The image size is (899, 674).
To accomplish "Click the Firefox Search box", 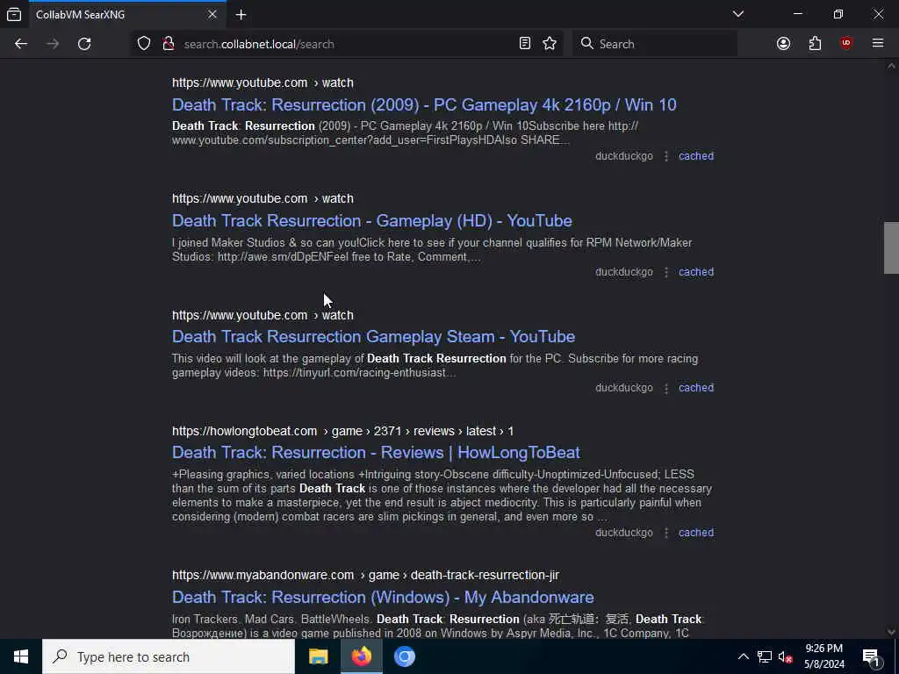I will [x=655, y=44].
